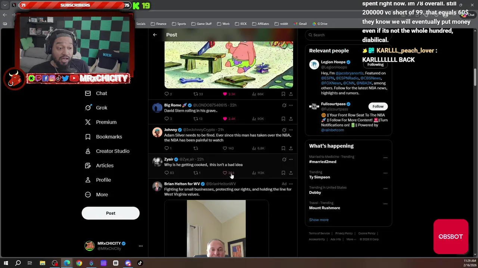The image size is (478, 268).
Task: Expand the More menu in sidebar
Action: (96, 194)
